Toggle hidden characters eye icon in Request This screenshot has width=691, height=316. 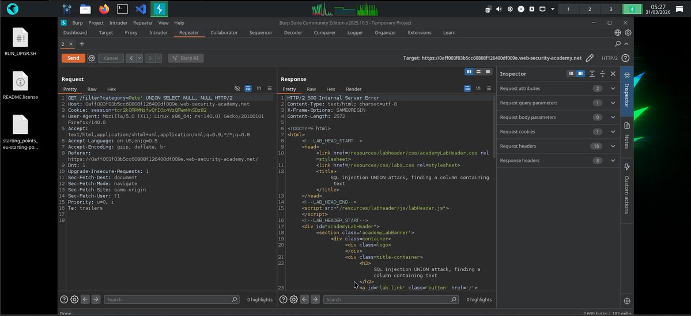click(x=237, y=89)
